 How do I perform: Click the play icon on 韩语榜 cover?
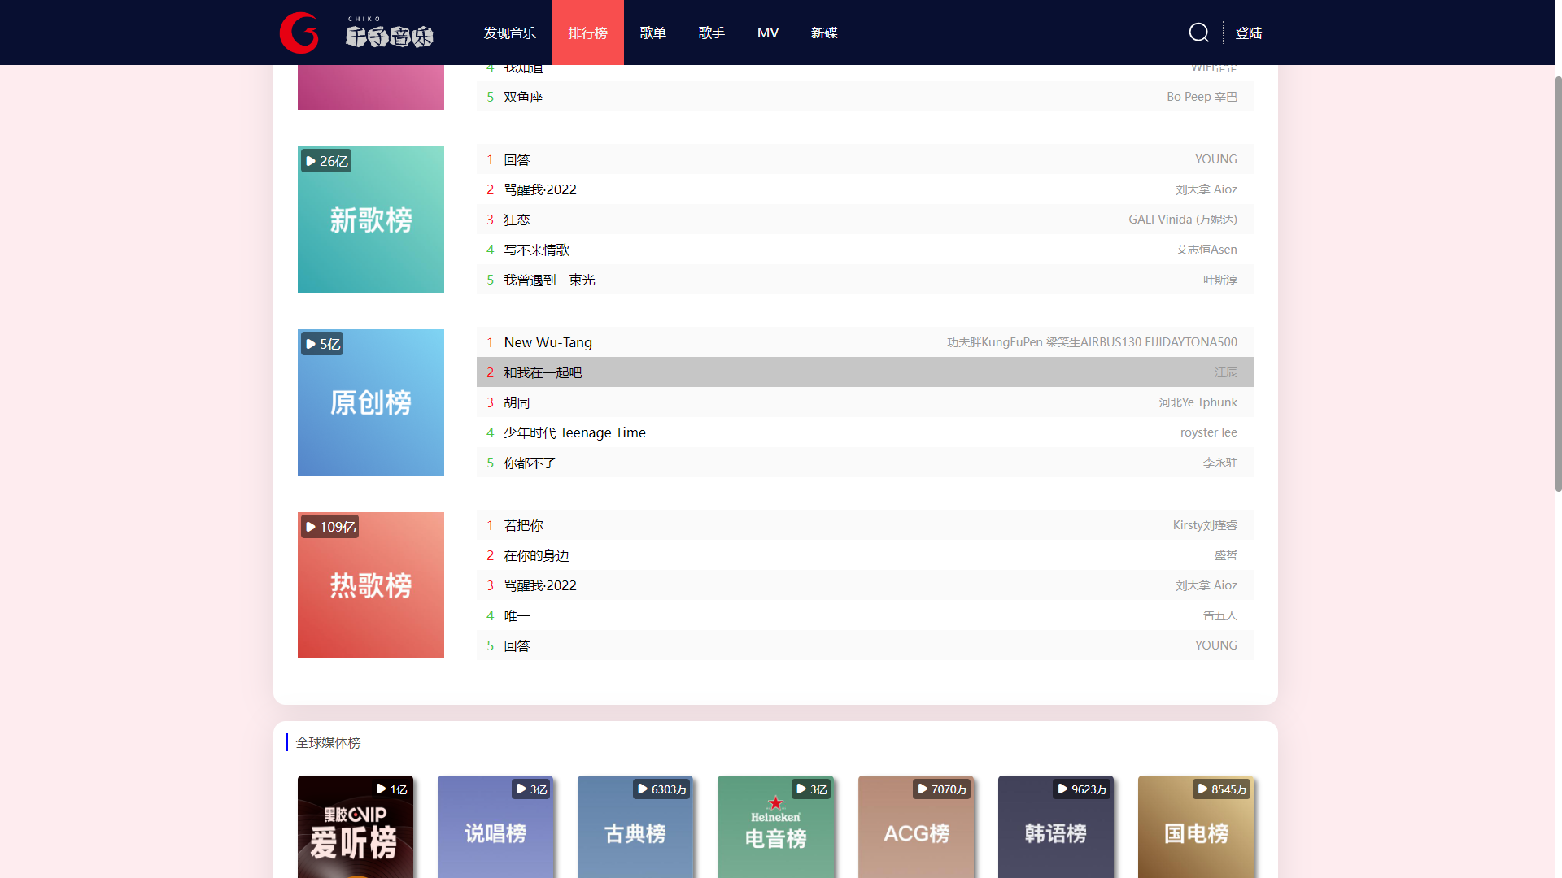tap(1062, 789)
